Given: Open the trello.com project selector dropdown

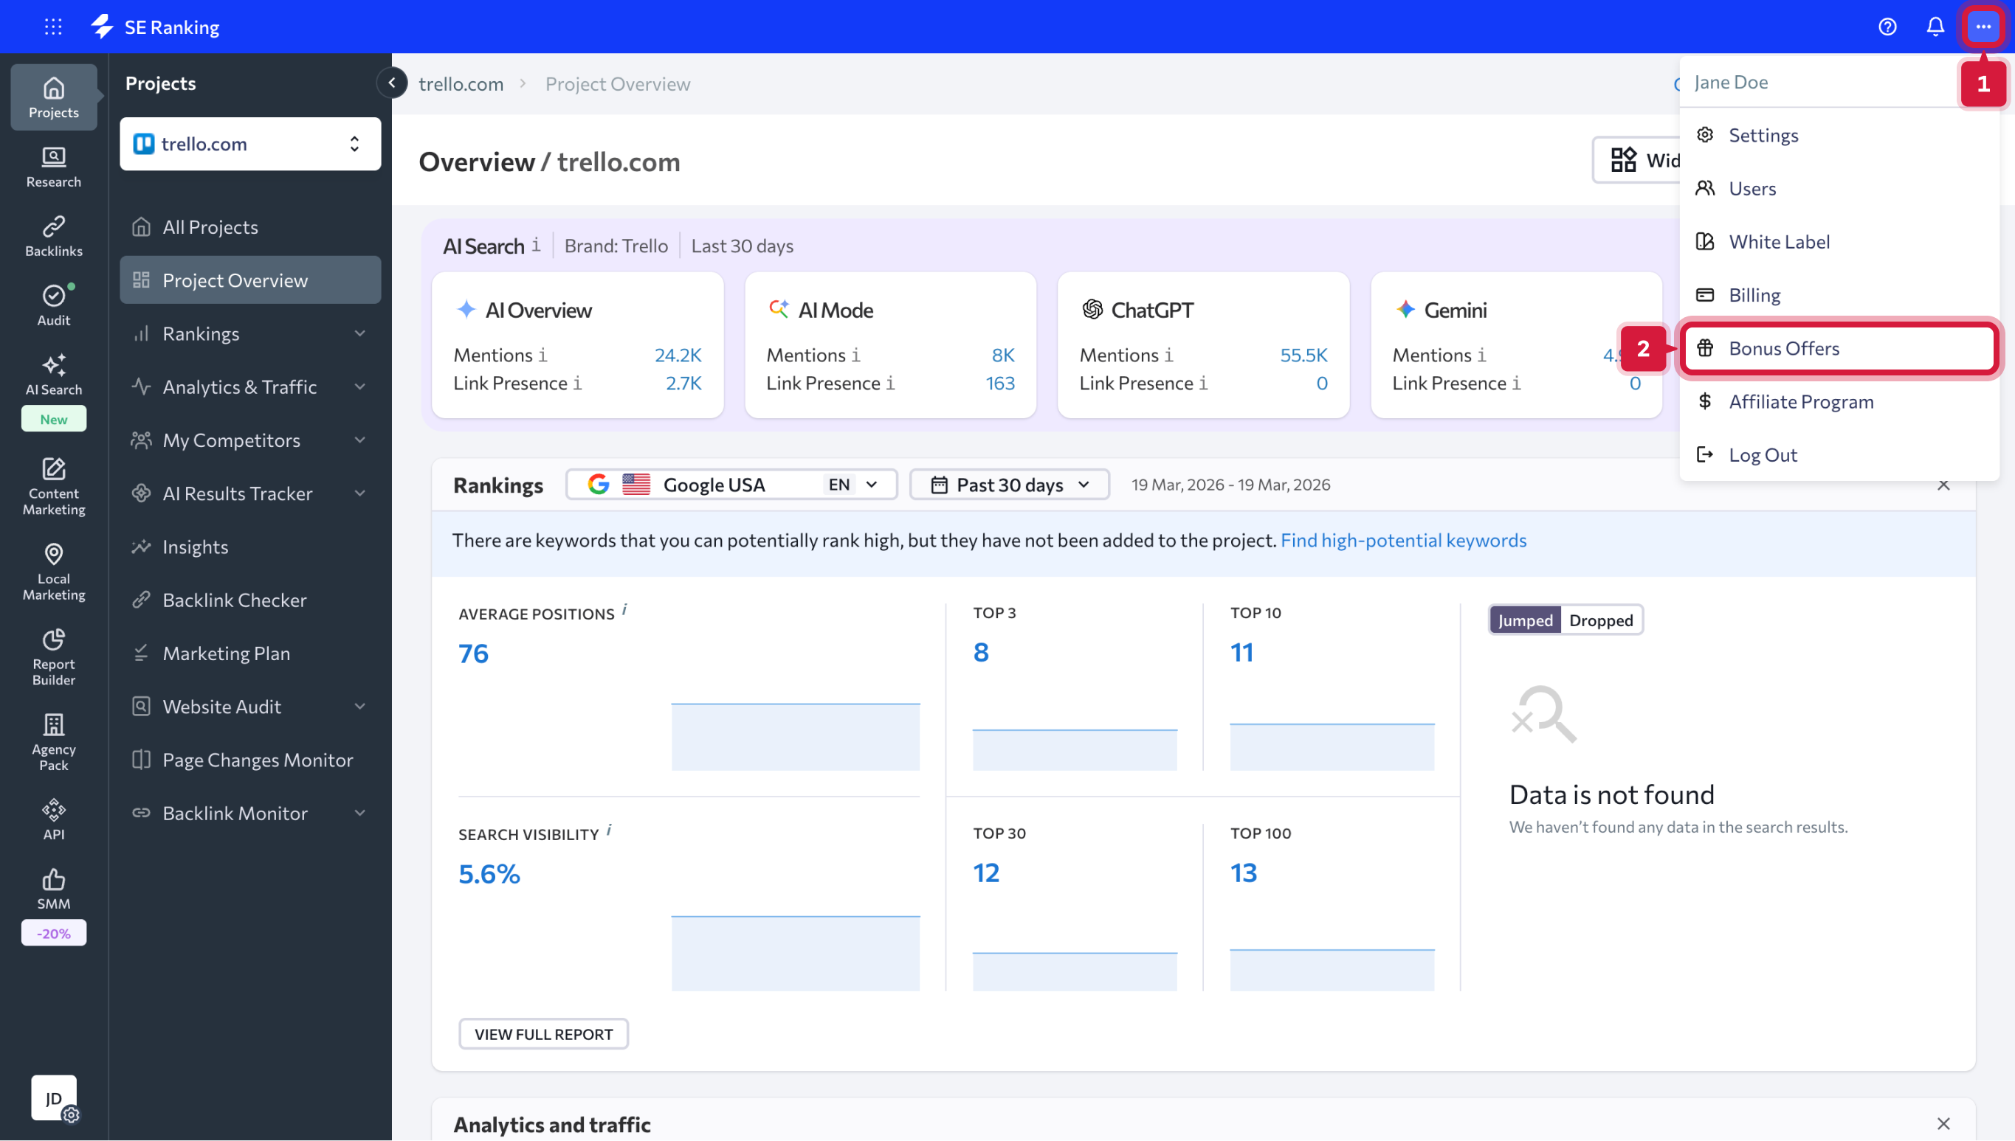Looking at the screenshot, I should coord(250,143).
